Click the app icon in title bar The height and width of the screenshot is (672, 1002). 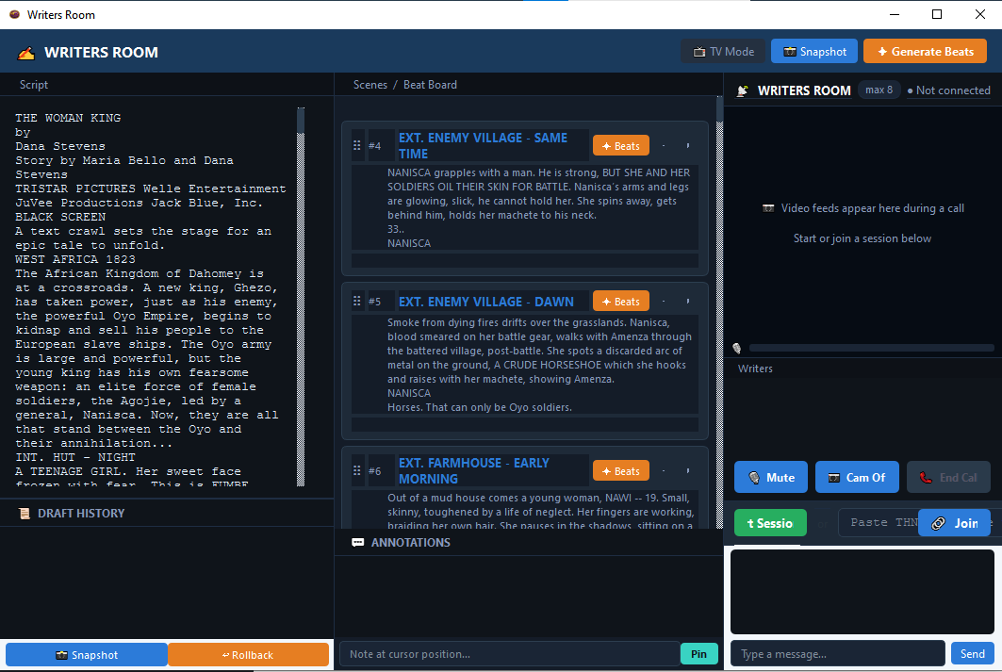pos(14,14)
